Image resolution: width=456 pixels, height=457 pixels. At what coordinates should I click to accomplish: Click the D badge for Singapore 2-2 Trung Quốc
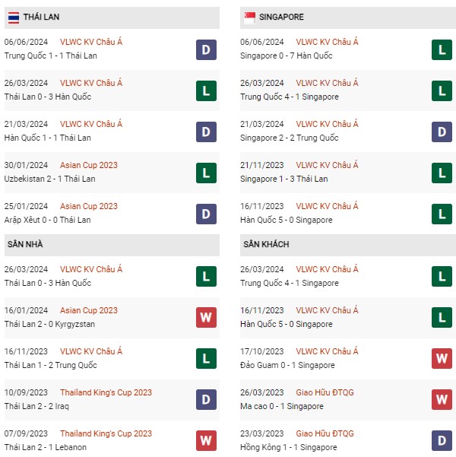point(442,132)
